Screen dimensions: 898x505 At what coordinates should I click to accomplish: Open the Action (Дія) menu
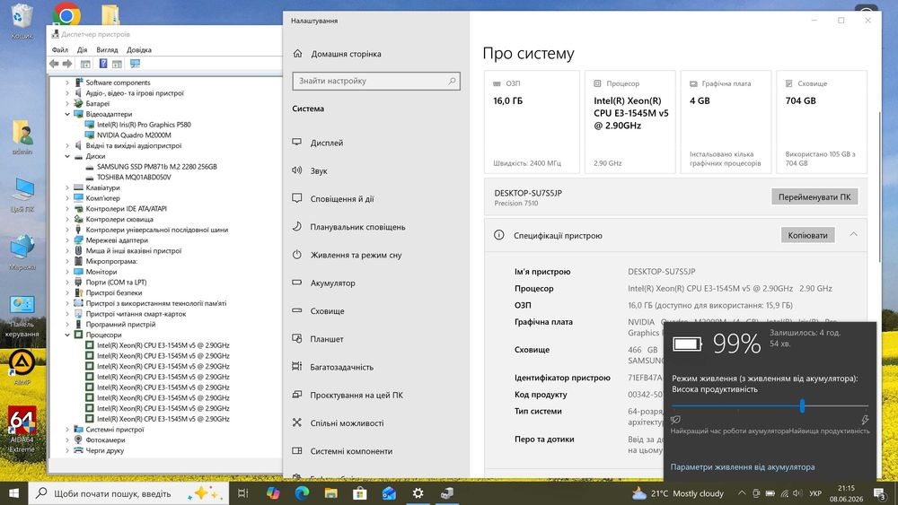[x=83, y=49]
